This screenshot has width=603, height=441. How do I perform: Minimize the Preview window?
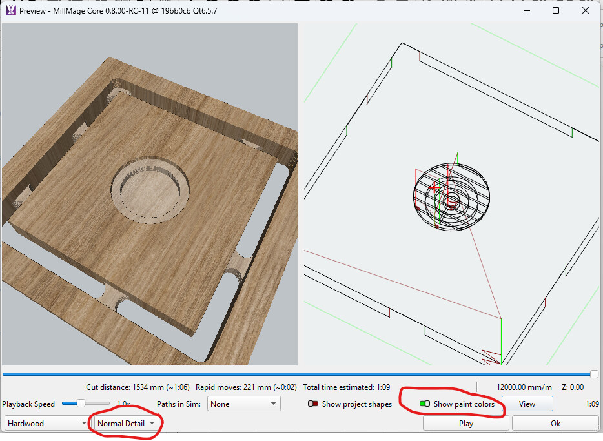[526, 10]
